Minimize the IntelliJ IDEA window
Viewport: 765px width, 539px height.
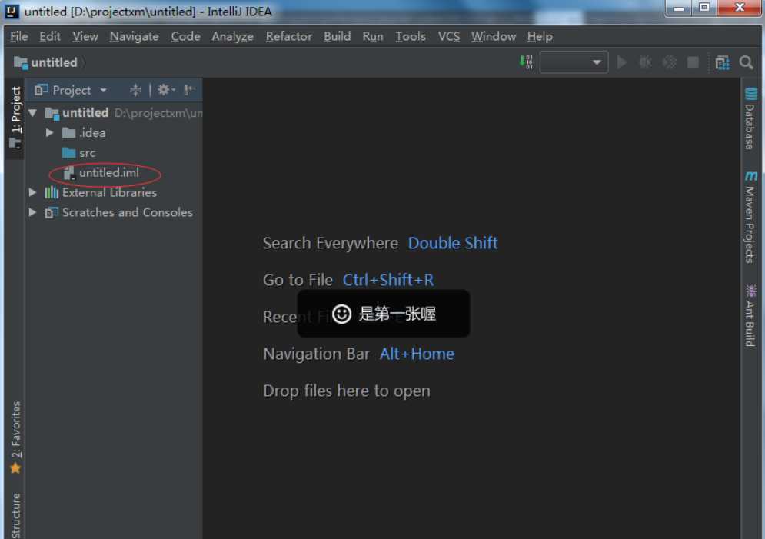[679, 8]
